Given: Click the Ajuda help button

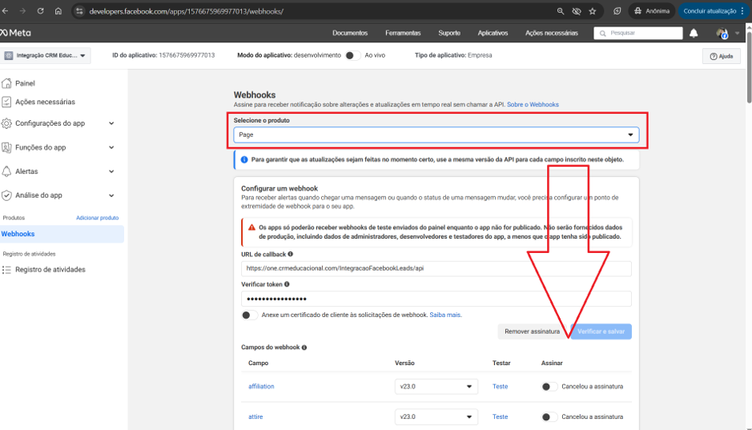Looking at the screenshot, I should 722,56.
